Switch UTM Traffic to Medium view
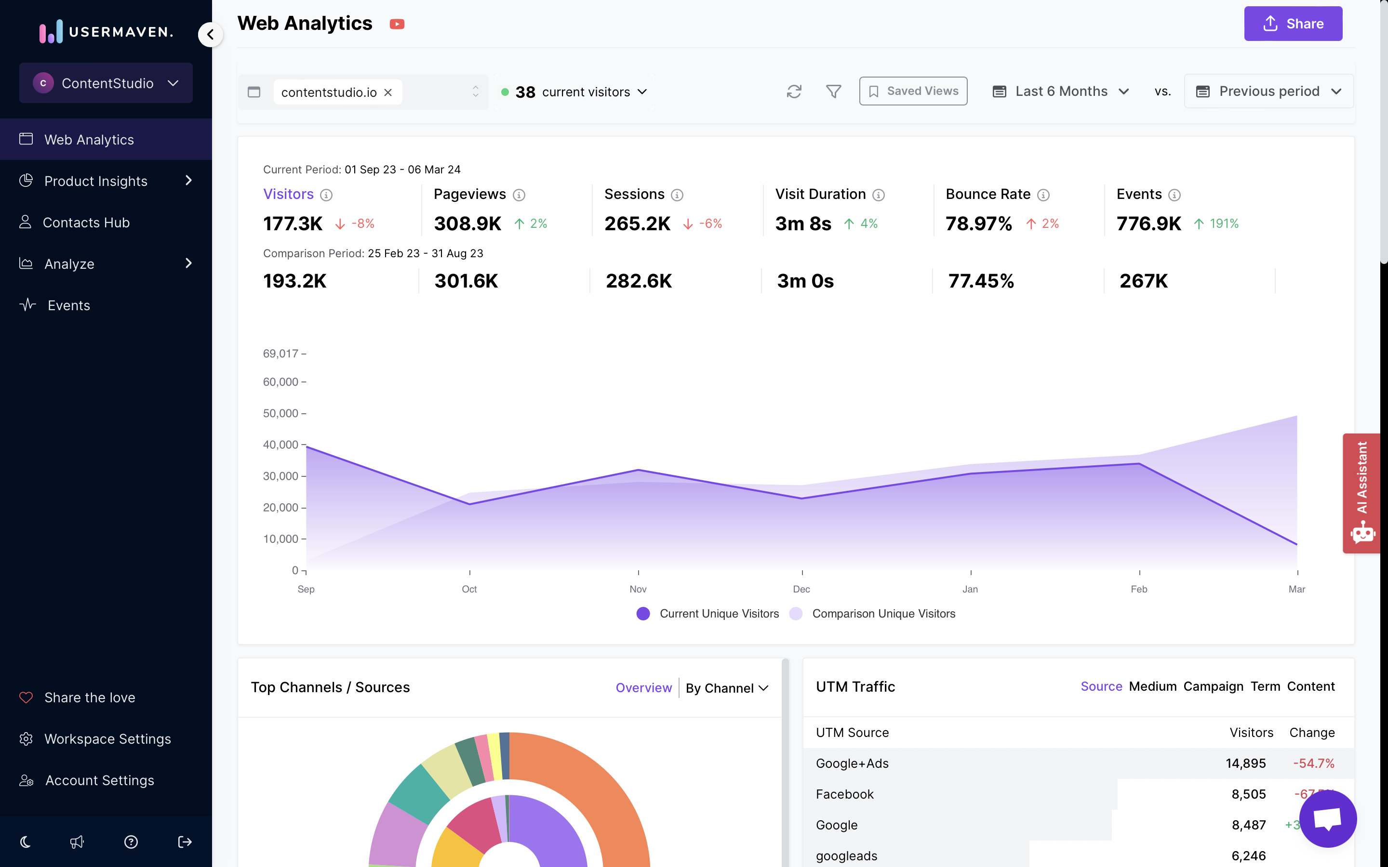Image resolution: width=1388 pixels, height=867 pixels. pos(1153,686)
